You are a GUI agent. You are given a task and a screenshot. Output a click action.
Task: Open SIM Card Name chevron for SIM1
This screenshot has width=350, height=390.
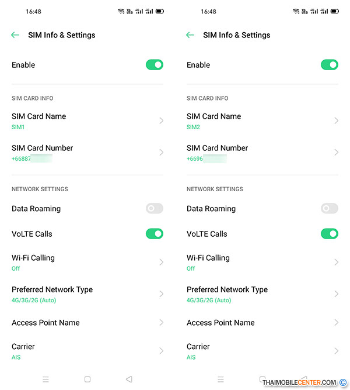162,120
